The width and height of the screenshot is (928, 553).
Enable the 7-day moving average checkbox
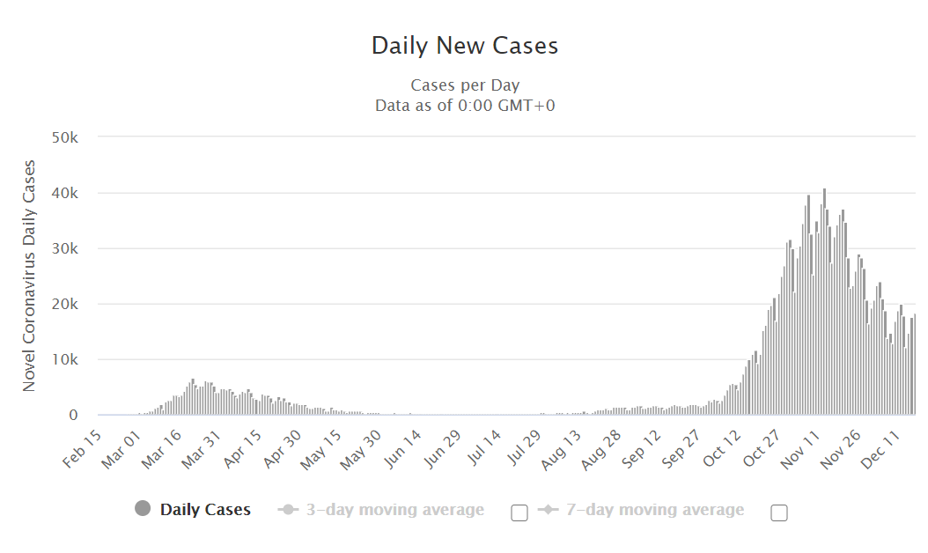[x=779, y=512]
